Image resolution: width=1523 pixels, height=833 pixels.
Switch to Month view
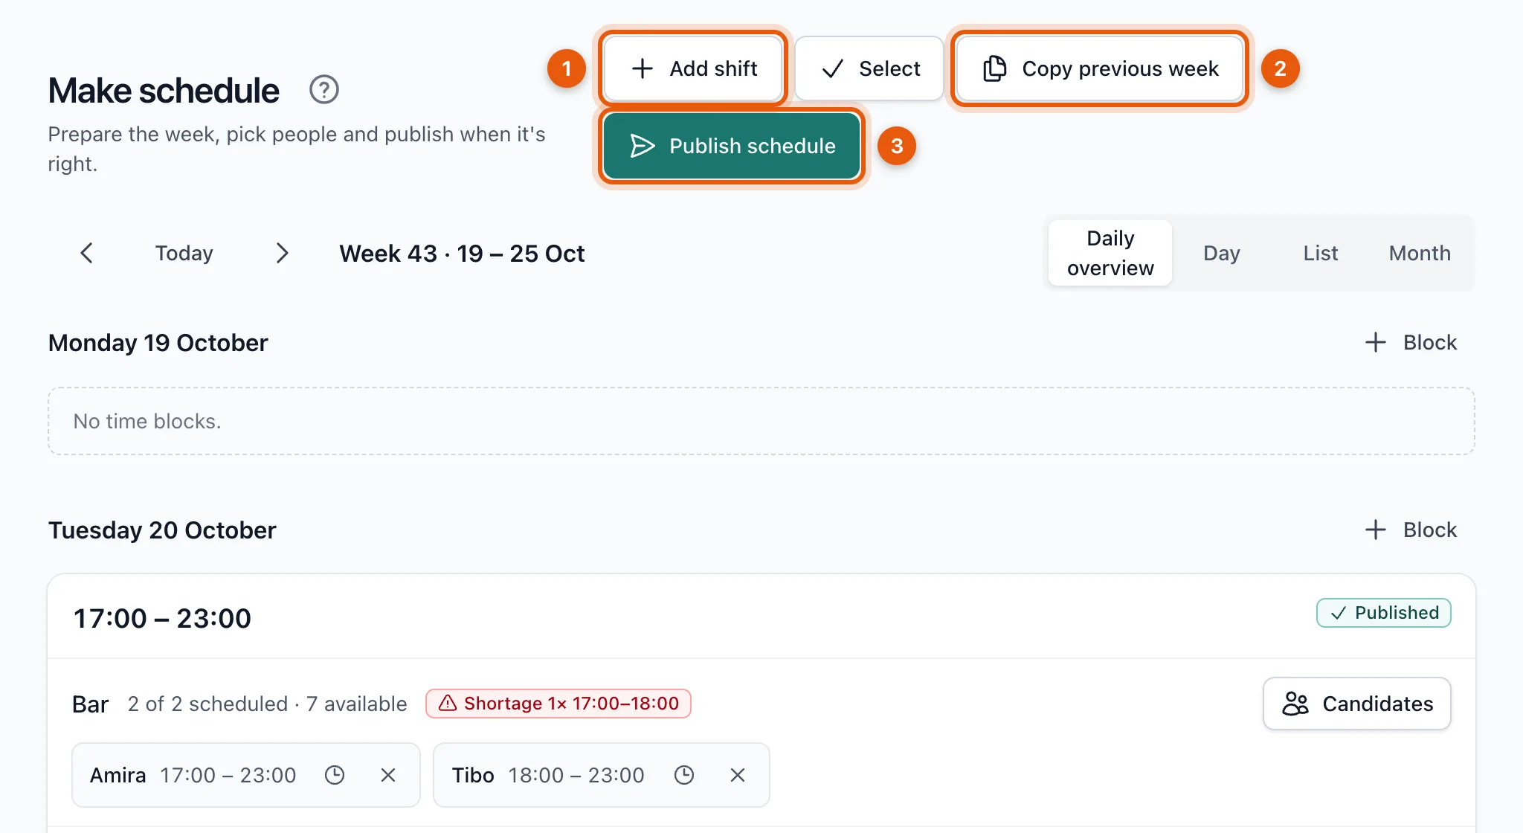pyautogui.click(x=1420, y=253)
